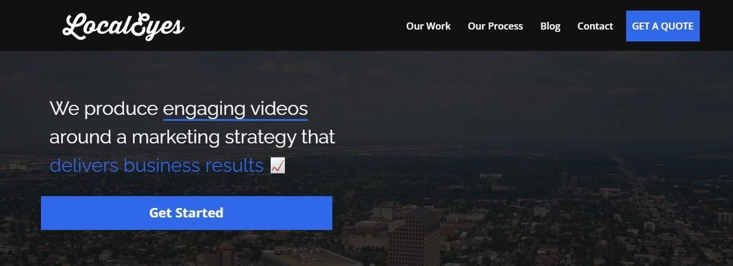Click the words We produce
This screenshot has height=266, width=733.
click(x=103, y=109)
